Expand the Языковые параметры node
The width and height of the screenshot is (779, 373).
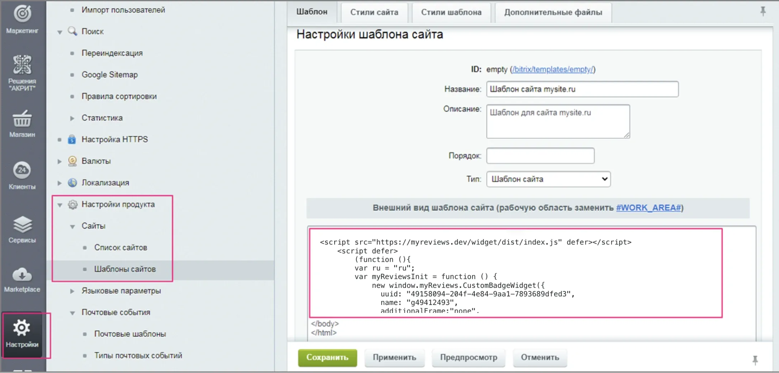pos(72,291)
